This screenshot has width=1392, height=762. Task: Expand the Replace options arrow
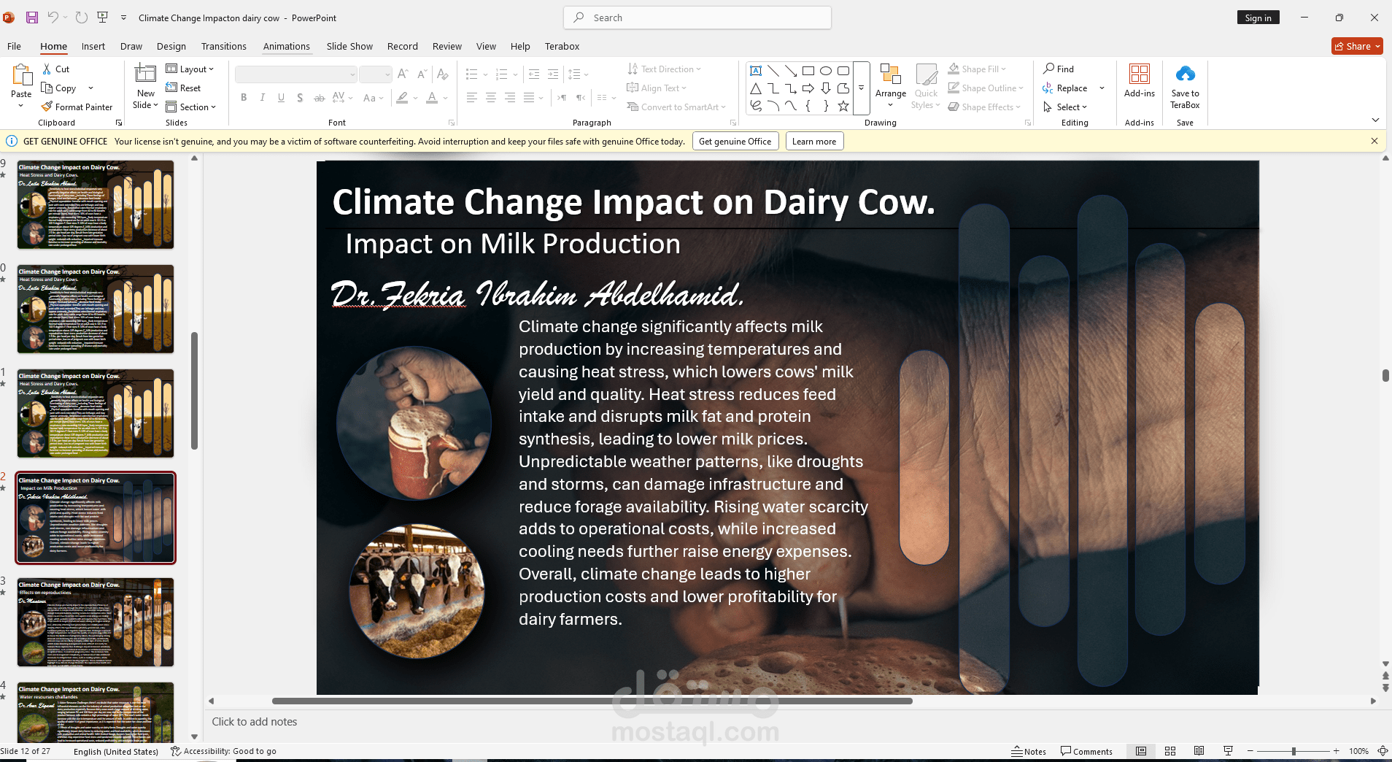pos(1102,88)
